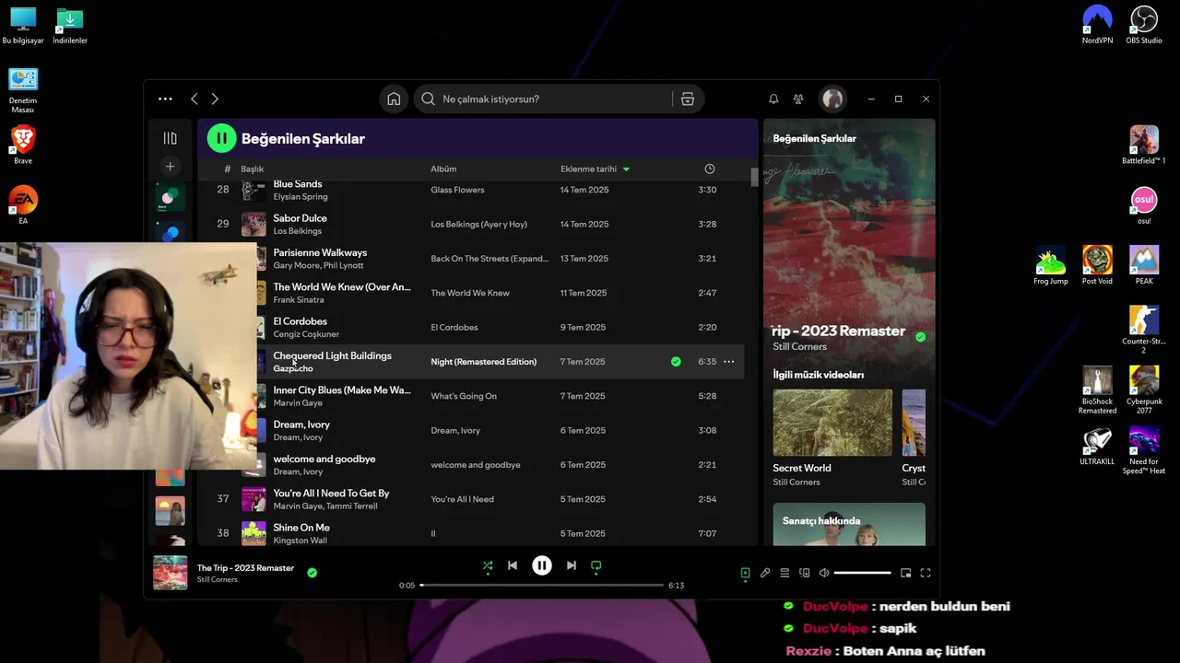Open the Cyberpunk 2077 desktop shortcut

(1144, 390)
